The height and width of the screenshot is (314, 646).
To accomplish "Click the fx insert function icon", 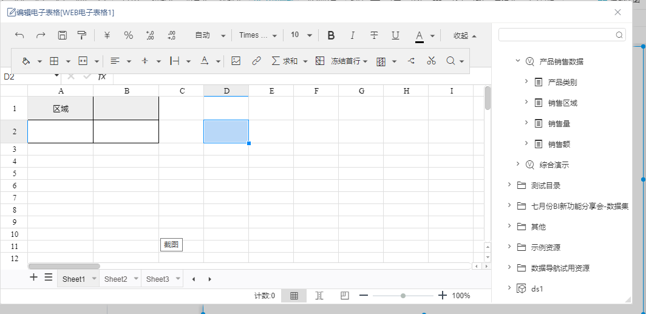I will point(102,77).
